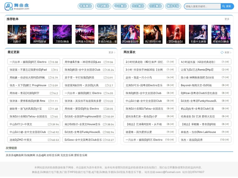Viewport: 238px width, 178px height.
Task: Open 水晶dj网 friendly link
Action: (41, 155)
